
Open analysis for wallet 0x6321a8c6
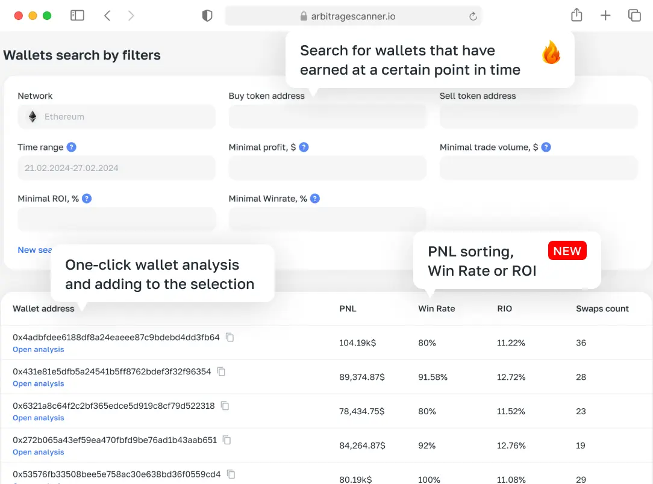[39, 418]
